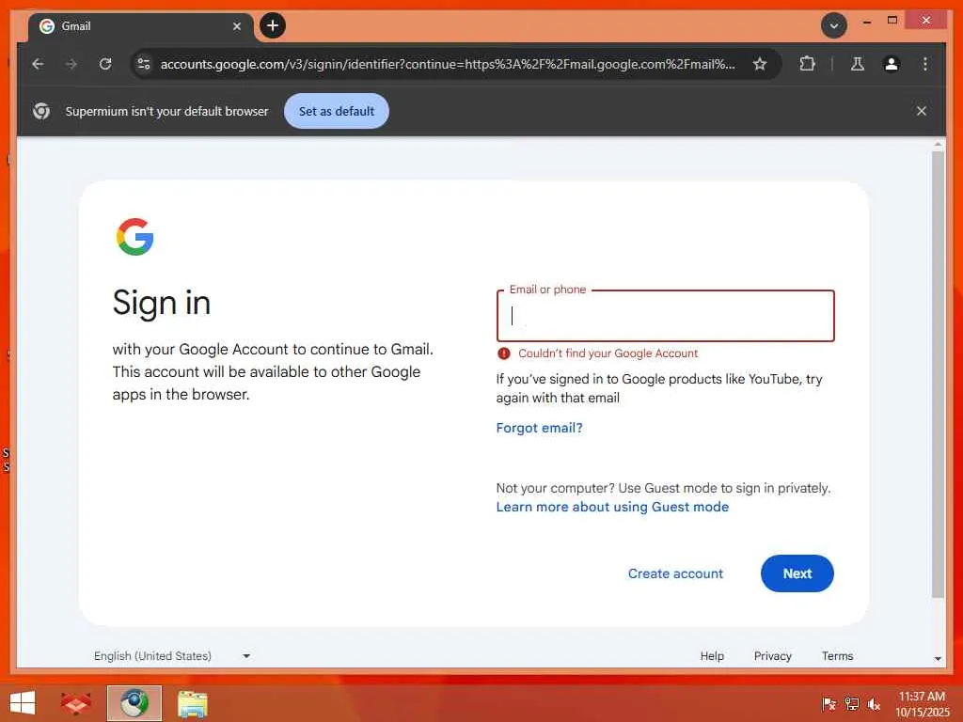Click the Set as default button
Viewport: 963px width, 722px height.
pyautogui.click(x=337, y=111)
